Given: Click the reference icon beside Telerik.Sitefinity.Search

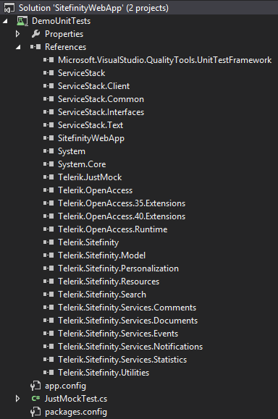Looking at the screenshot, I should point(49,295).
